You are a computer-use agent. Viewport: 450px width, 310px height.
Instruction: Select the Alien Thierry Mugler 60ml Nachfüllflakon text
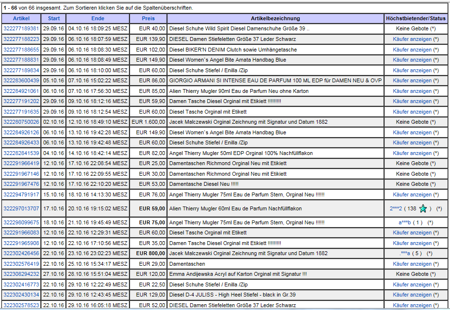[x=235, y=208]
